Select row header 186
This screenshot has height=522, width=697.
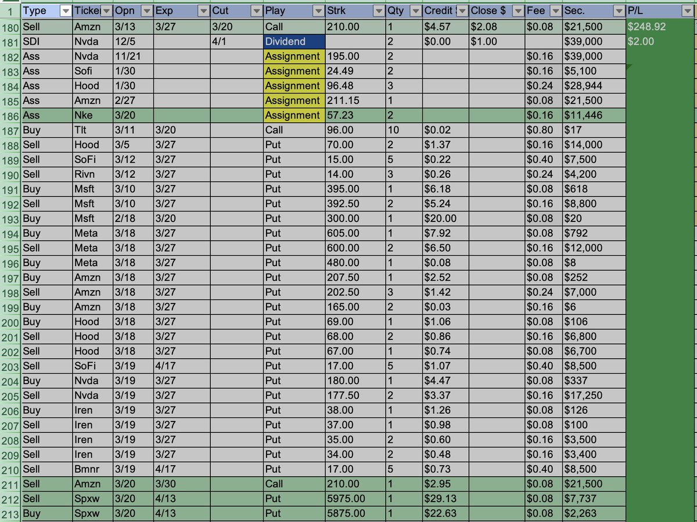click(10, 115)
